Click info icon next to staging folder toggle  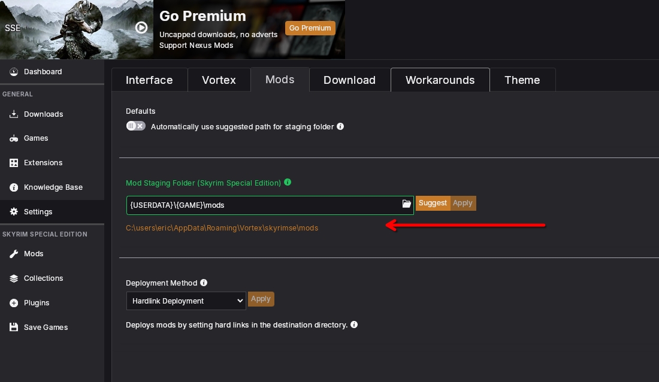pos(340,126)
